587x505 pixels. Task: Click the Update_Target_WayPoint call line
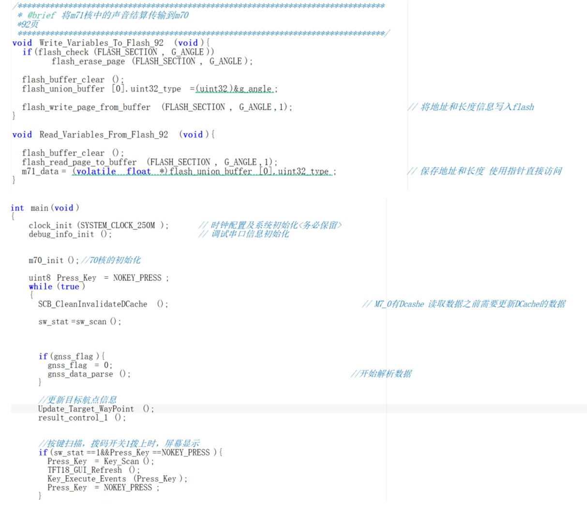(86, 409)
